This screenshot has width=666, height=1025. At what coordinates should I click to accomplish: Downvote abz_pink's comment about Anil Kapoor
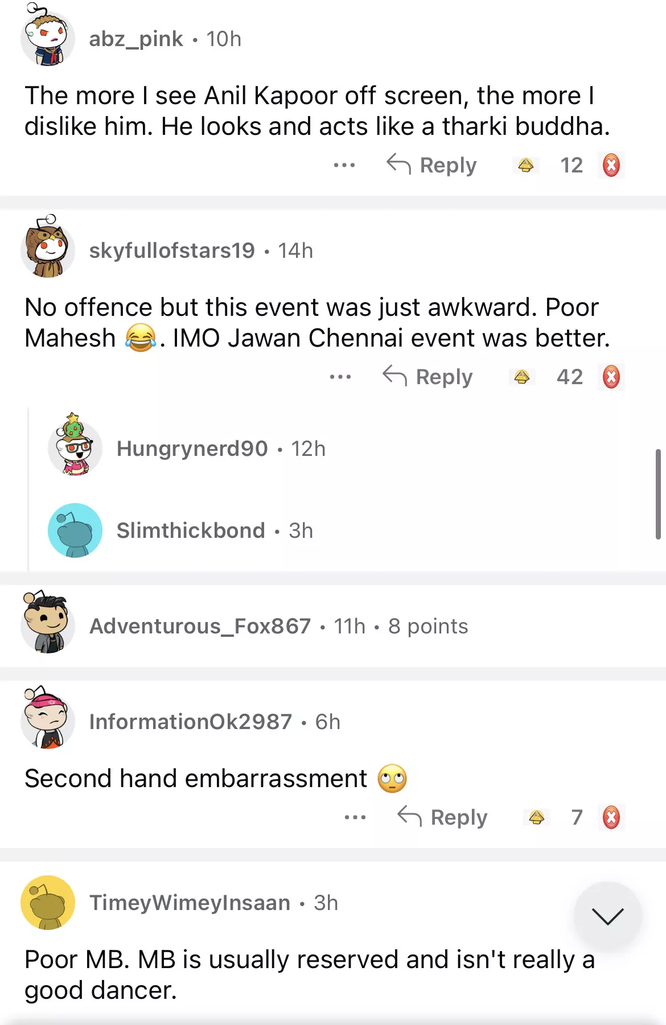pyautogui.click(x=611, y=166)
